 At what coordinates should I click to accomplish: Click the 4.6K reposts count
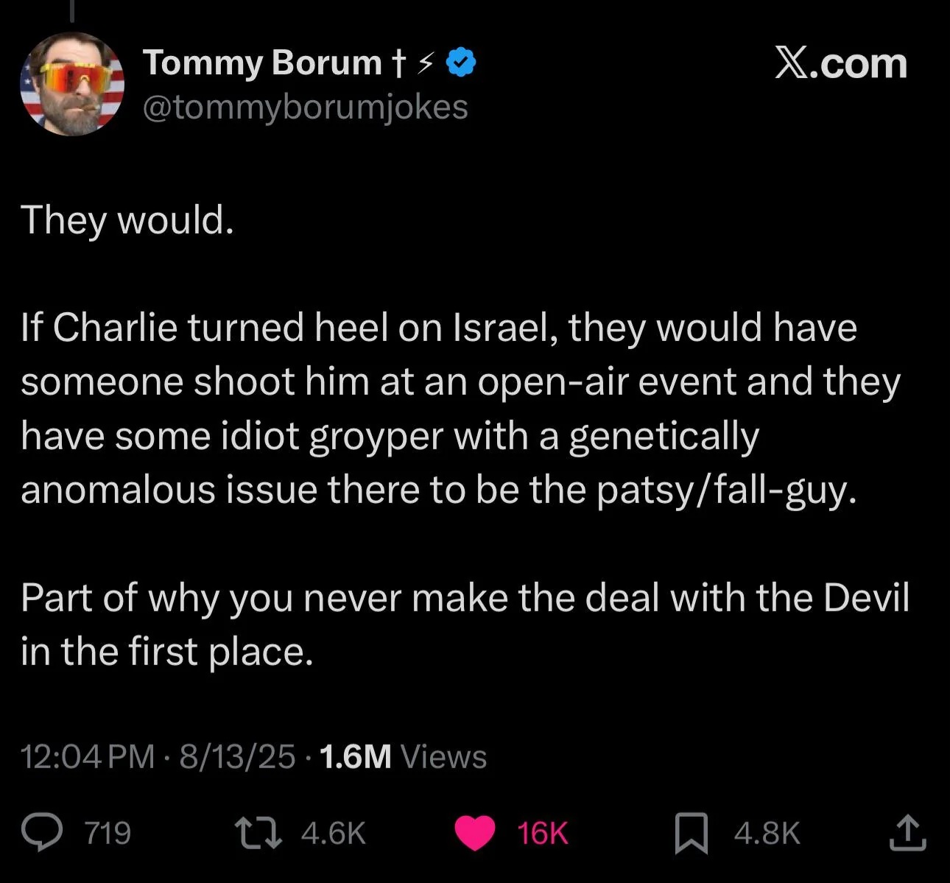pos(334,834)
